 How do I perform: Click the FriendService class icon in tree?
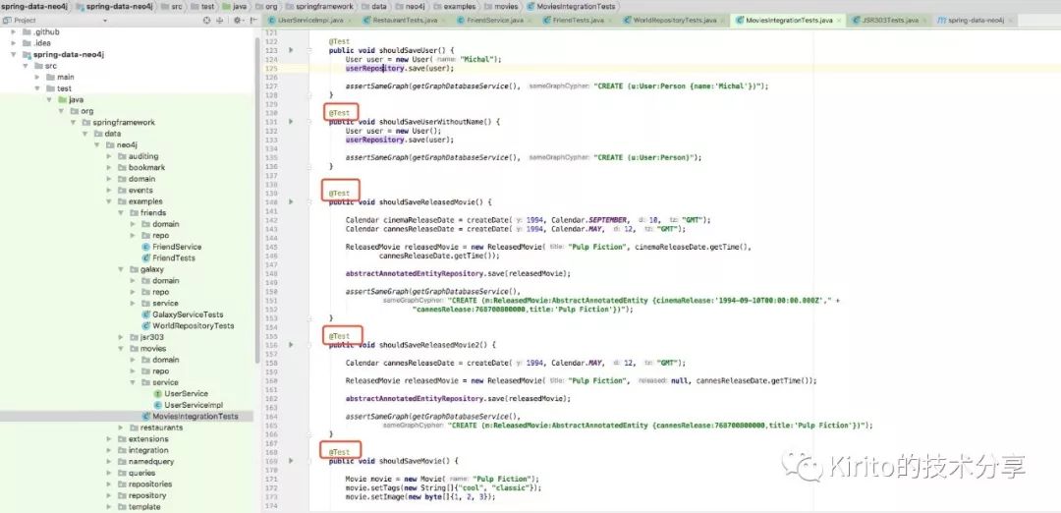(145, 247)
